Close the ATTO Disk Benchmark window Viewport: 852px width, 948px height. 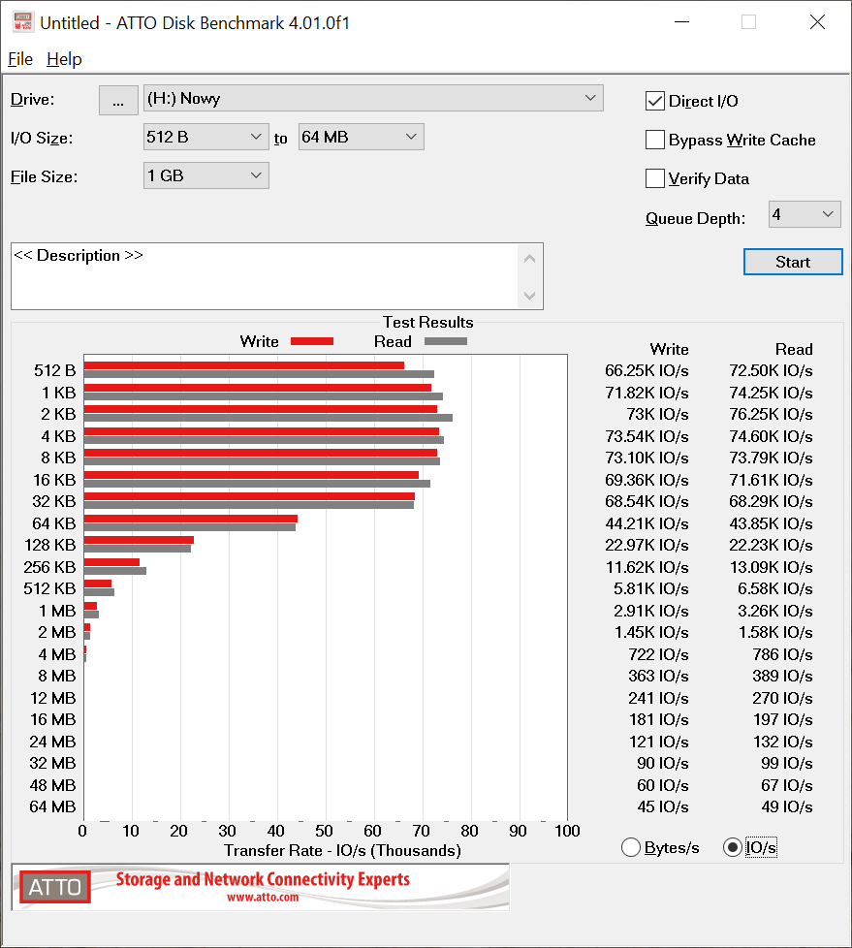[817, 22]
